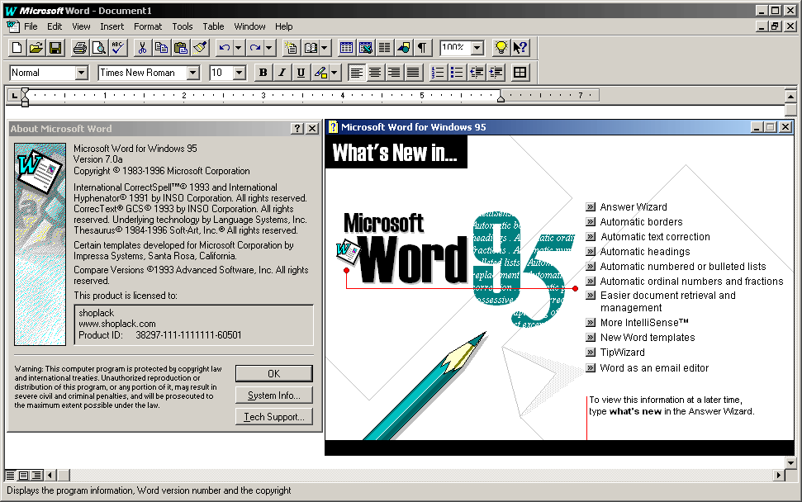The image size is (802, 502).
Task: Click the Open file folder icon
Action: pyautogui.click(x=36, y=48)
